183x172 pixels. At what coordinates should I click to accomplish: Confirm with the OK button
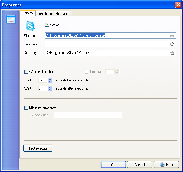point(113,164)
